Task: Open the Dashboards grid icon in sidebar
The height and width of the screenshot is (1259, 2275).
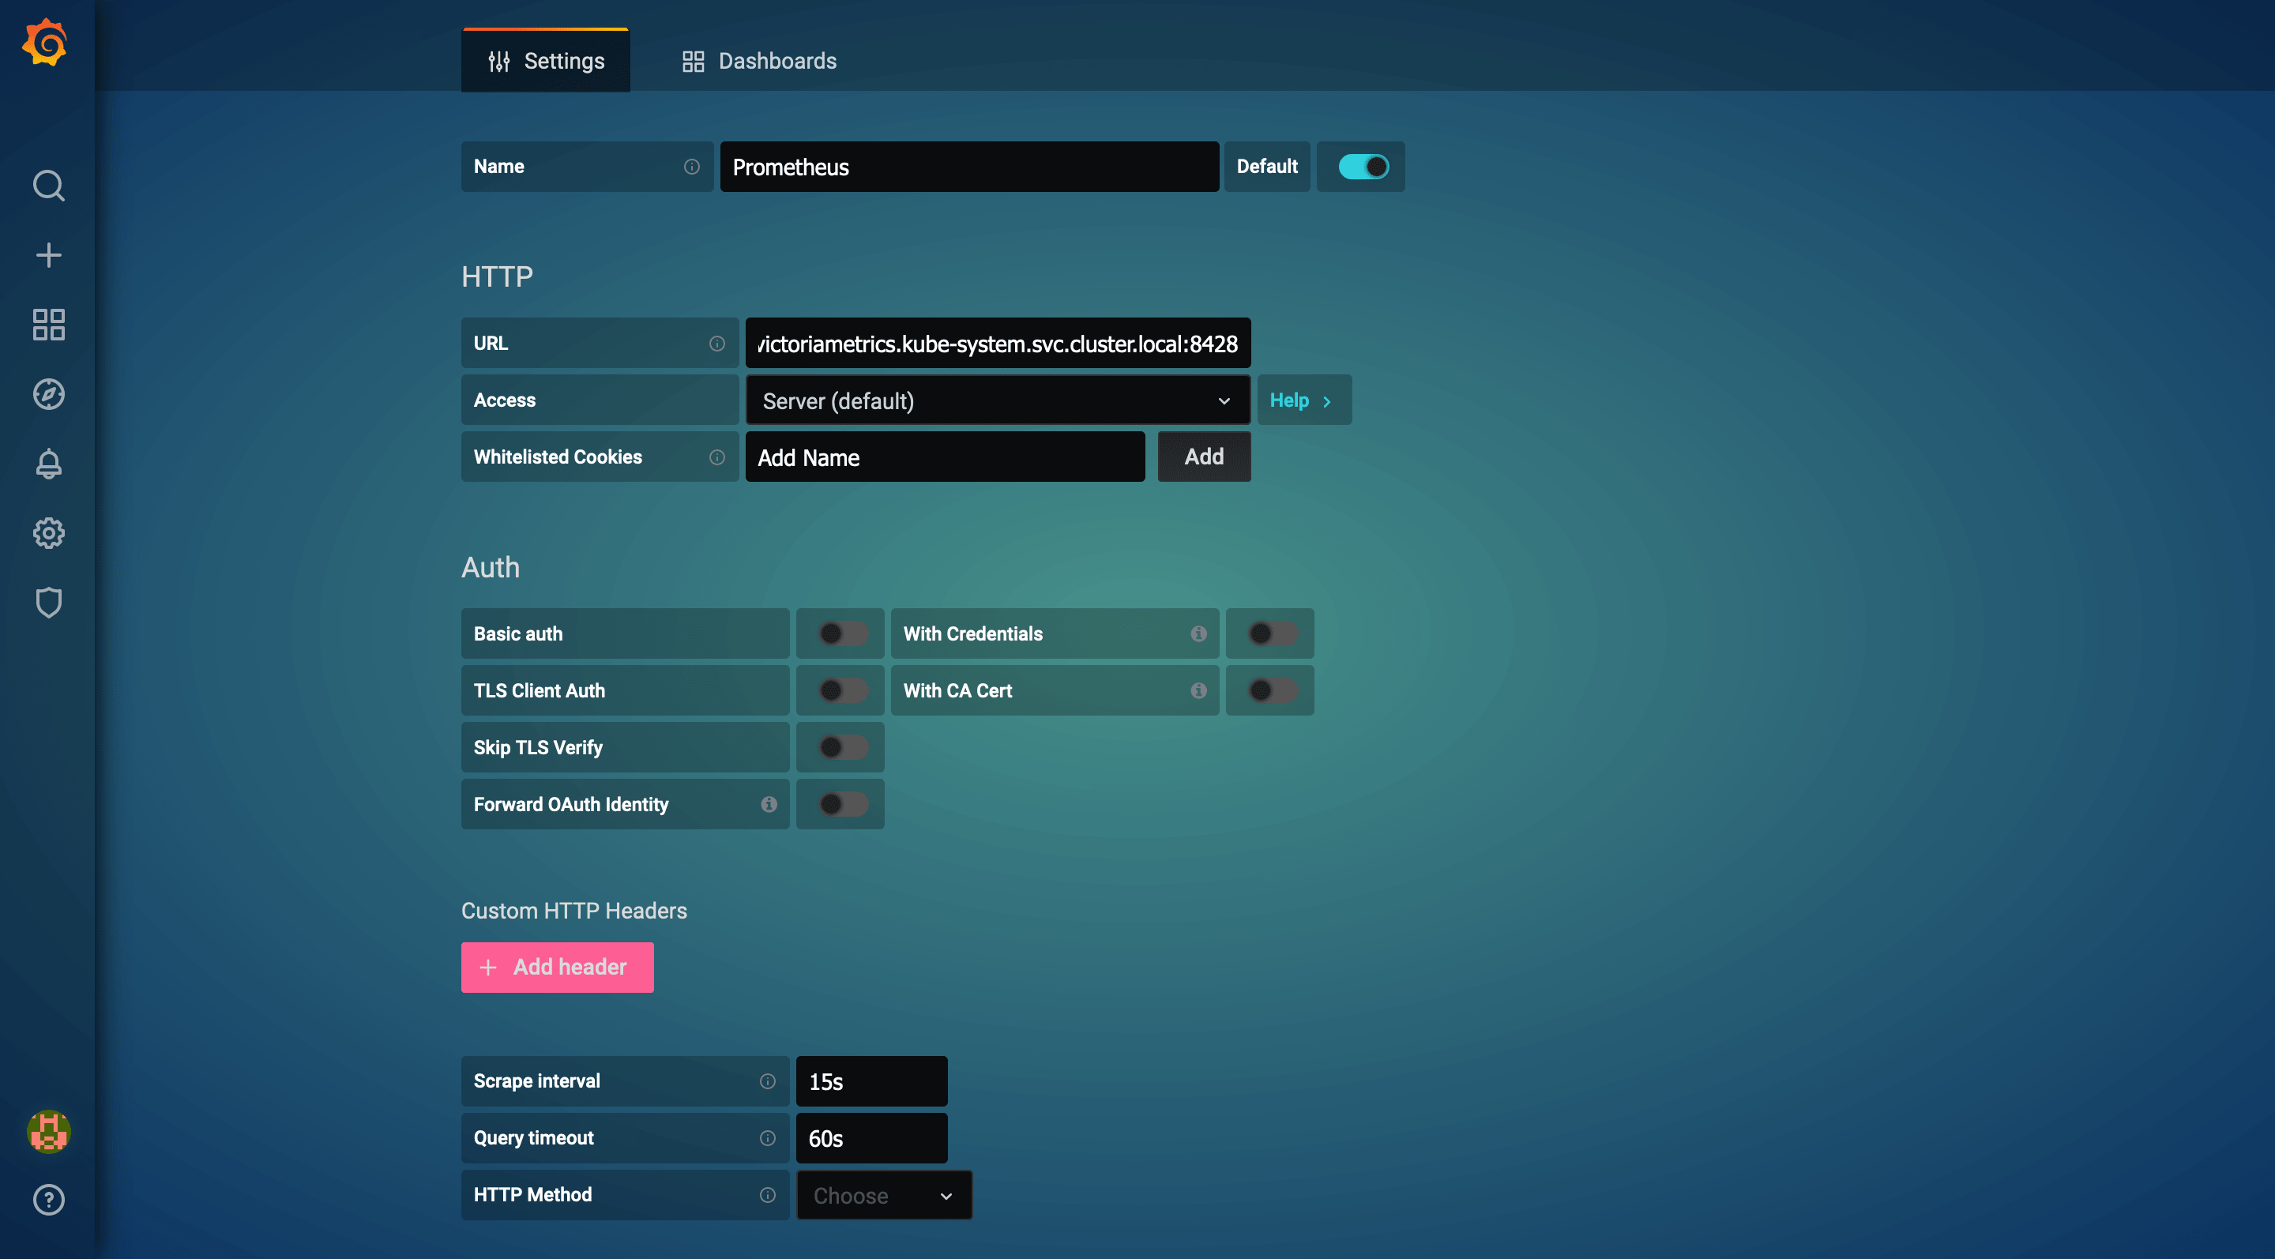Action: point(48,325)
